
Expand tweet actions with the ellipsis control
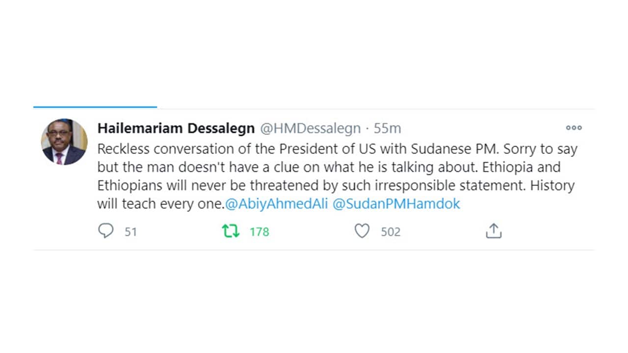573,128
